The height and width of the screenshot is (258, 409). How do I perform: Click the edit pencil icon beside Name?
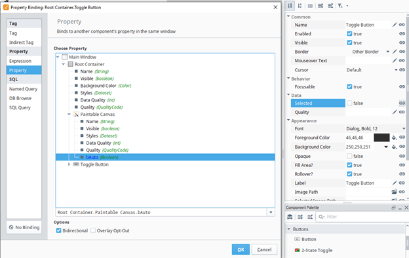click(395, 25)
